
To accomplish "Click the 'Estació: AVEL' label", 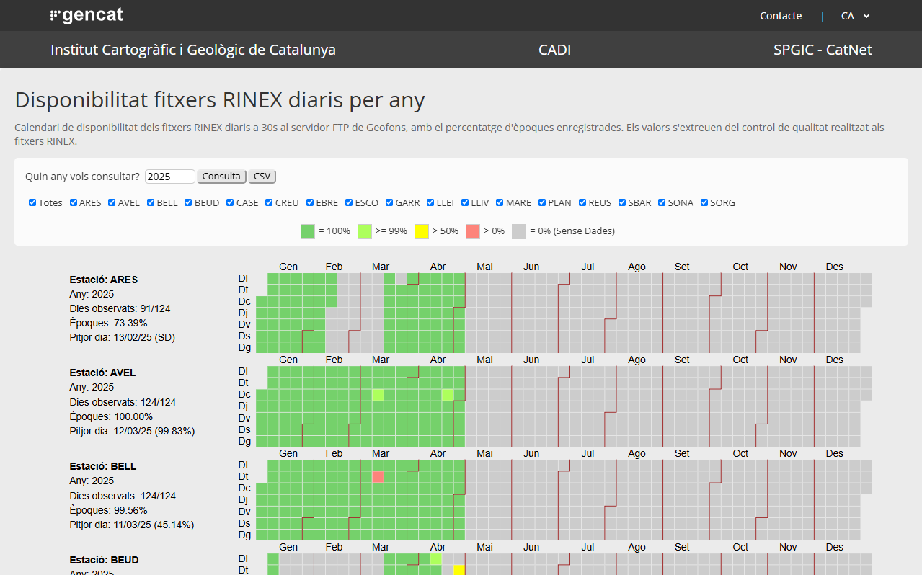I will click(x=103, y=373).
